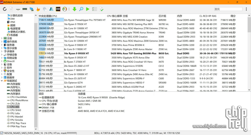Toggle the OSD panel icon
Image resolution: width=251 pixels, height=135 pixels.
pyautogui.click(x=58, y=9)
